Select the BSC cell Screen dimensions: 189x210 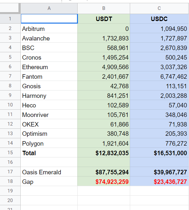pyautogui.click(x=49, y=47)
